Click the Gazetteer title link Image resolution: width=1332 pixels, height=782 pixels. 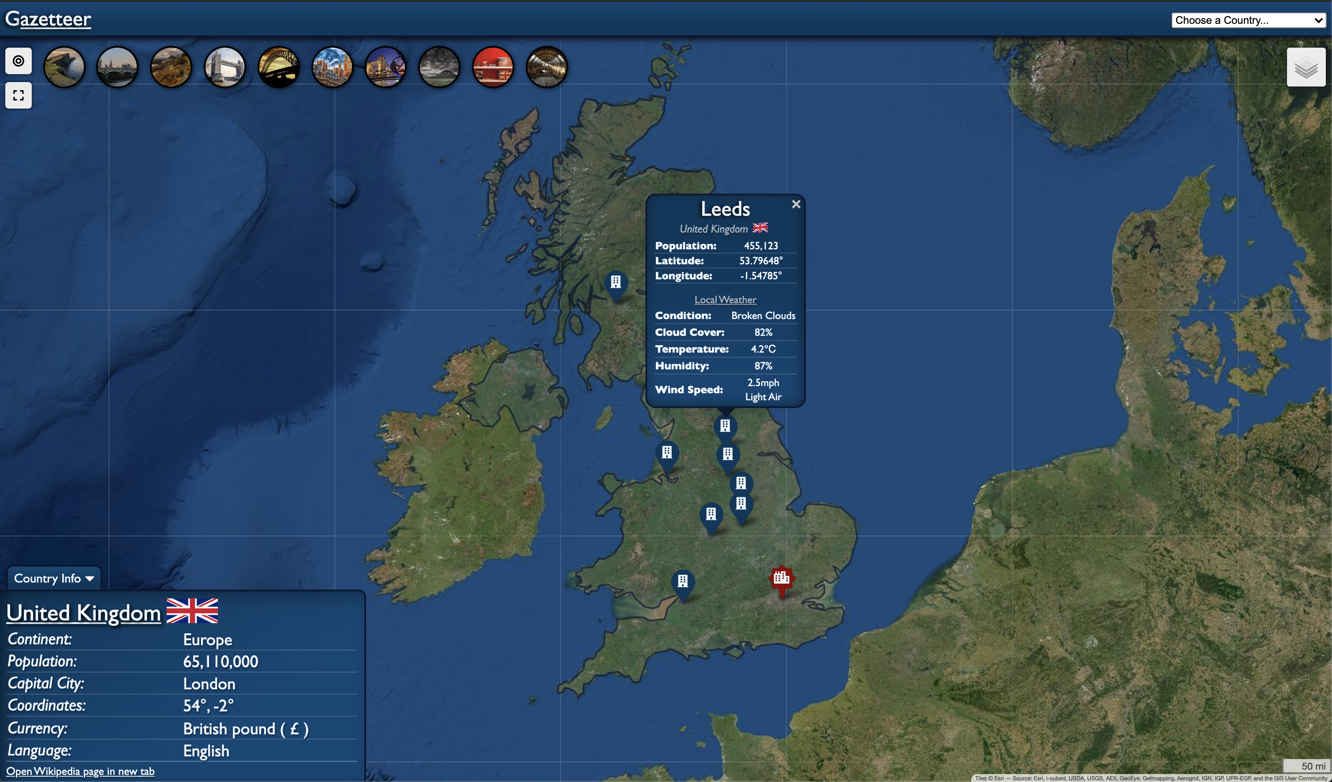[x=48, y=19]
